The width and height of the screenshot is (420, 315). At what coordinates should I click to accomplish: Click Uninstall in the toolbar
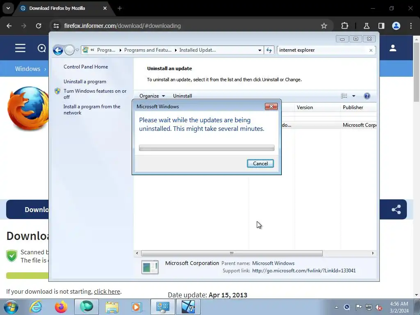(x=183, y=96)
